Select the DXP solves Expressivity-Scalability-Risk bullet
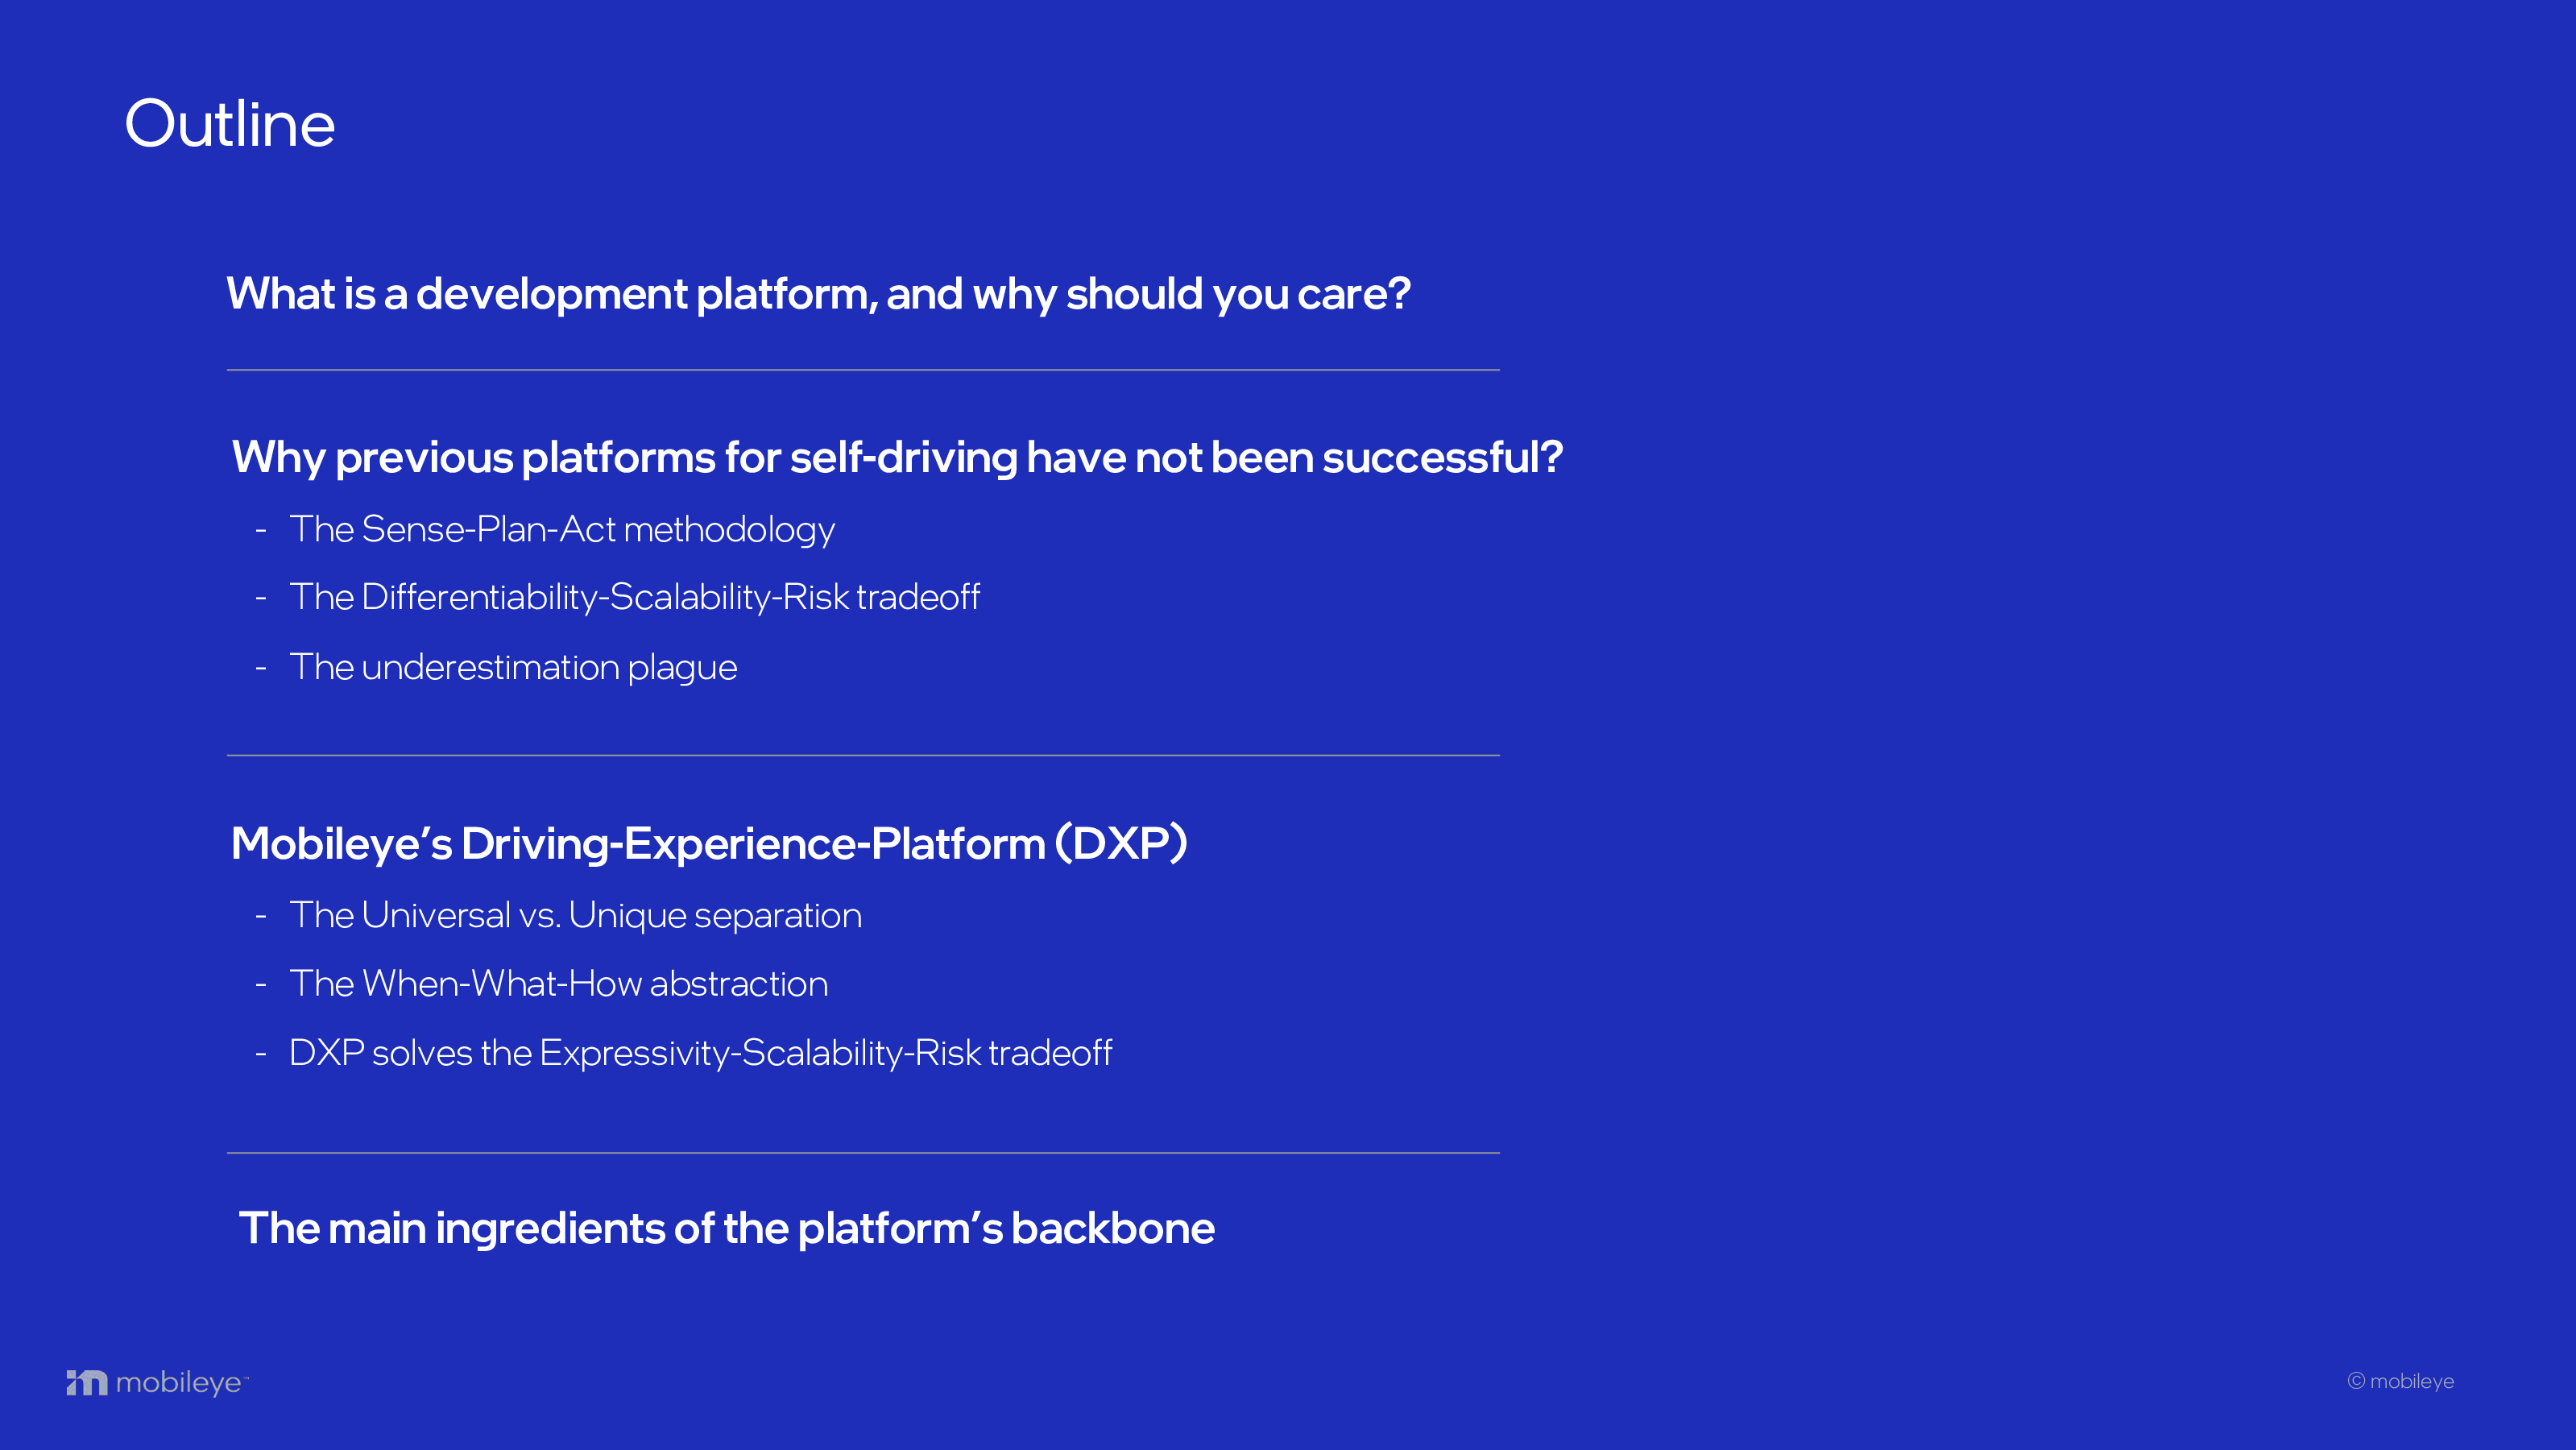The image size is (2576, 1450). pyautogui.click(x=700, y=1053)
